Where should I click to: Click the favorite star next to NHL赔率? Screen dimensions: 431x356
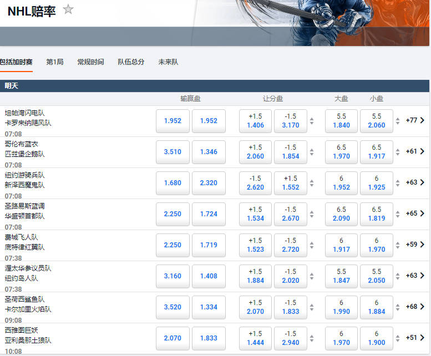pos(68,9)
